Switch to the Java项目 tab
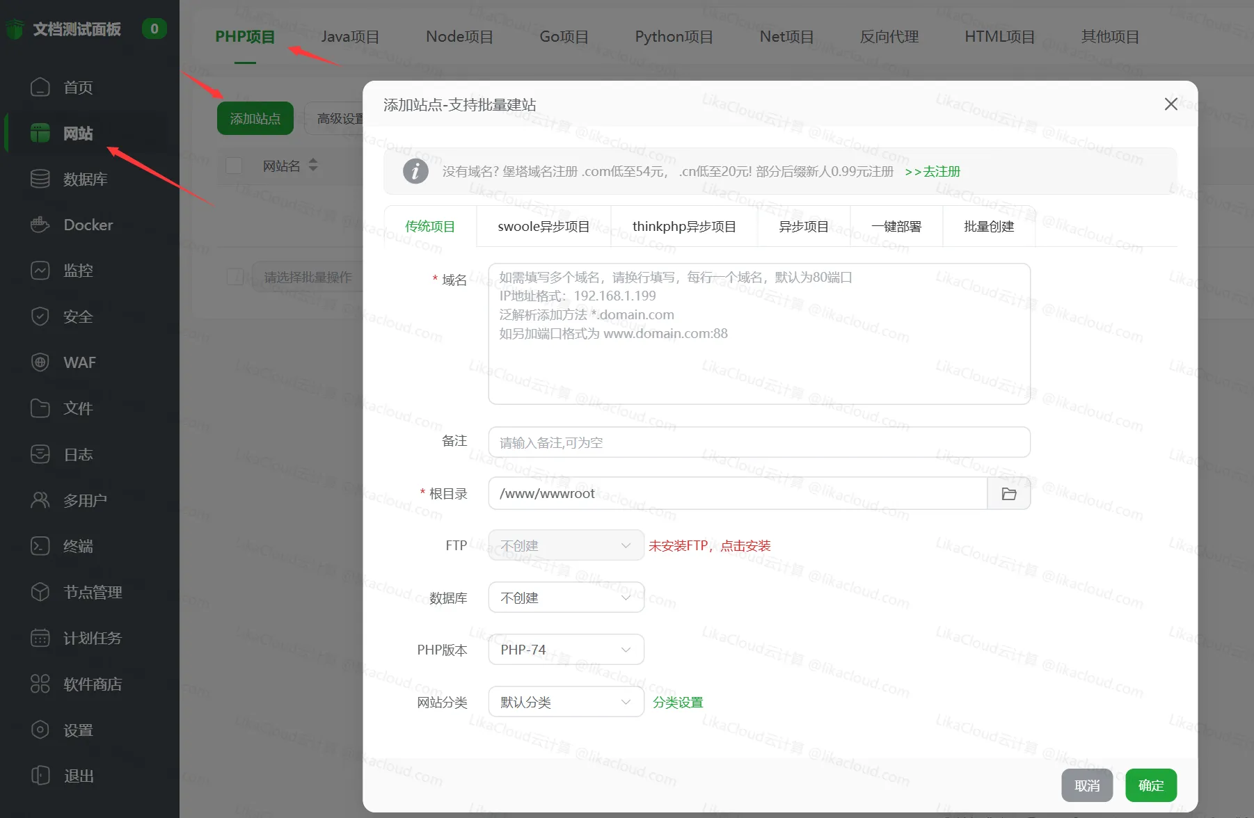This screenshot has height=818, width=1254. (351, 36)
